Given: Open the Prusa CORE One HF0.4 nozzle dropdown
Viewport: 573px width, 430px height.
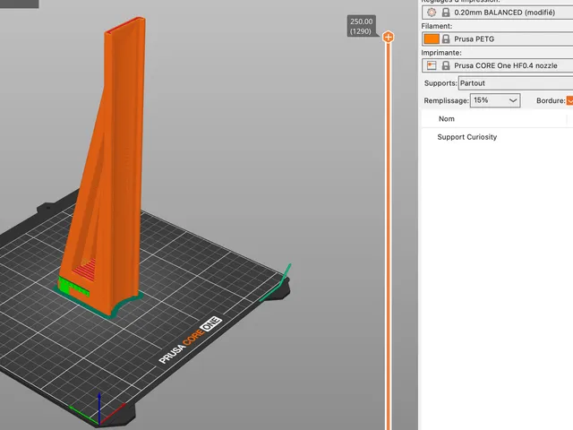Looking at the screenshot, I should [498, 65].
